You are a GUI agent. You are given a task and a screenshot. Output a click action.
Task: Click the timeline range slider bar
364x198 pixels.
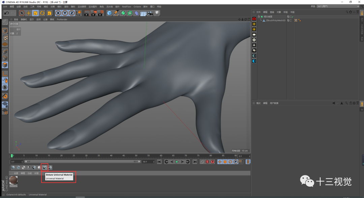(x=83, y=162)
